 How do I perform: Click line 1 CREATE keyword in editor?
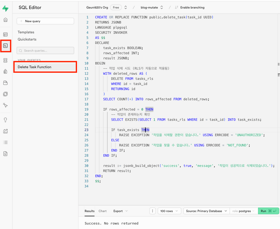(101, 17)
